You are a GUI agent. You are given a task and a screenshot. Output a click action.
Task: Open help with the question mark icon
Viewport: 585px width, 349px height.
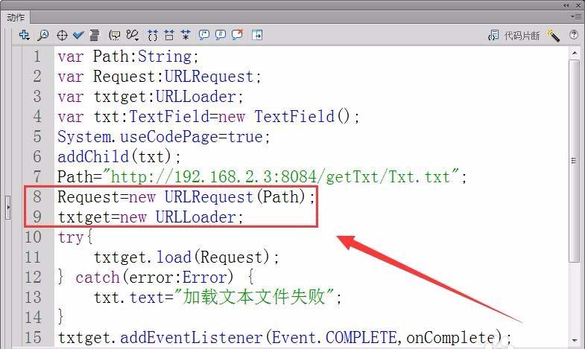[x=574, y=35]
